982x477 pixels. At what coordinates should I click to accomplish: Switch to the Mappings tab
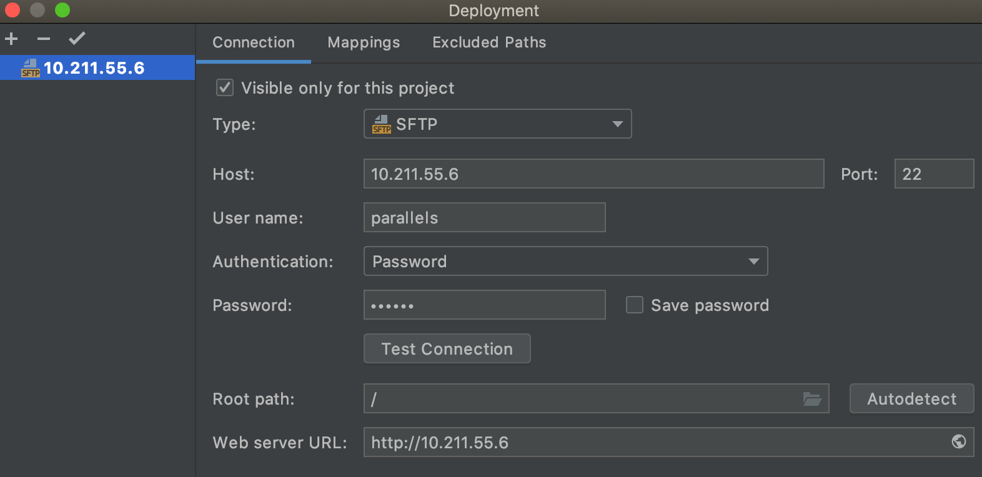[x=364, y=42]
